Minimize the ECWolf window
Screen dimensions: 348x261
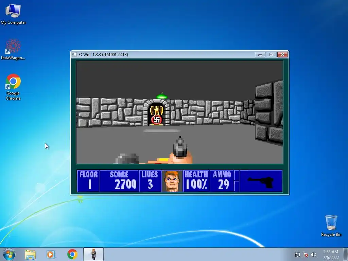[x=260, y=55]
